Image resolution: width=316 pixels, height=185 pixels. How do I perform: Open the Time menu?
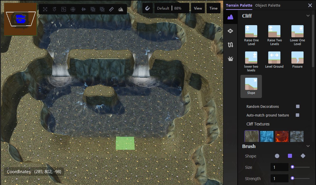[214, 8]
